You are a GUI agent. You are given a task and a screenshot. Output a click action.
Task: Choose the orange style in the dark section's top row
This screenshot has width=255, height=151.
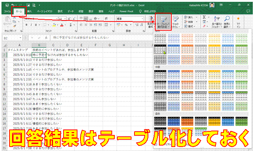187,121
